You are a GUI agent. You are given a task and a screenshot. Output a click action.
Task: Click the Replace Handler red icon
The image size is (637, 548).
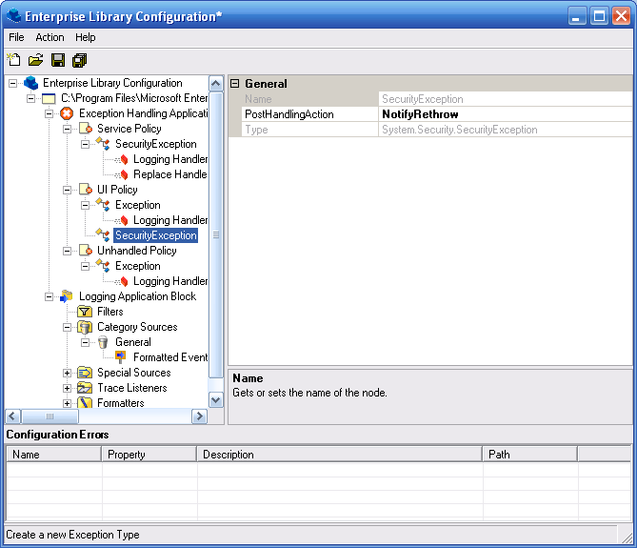(122, 174)
